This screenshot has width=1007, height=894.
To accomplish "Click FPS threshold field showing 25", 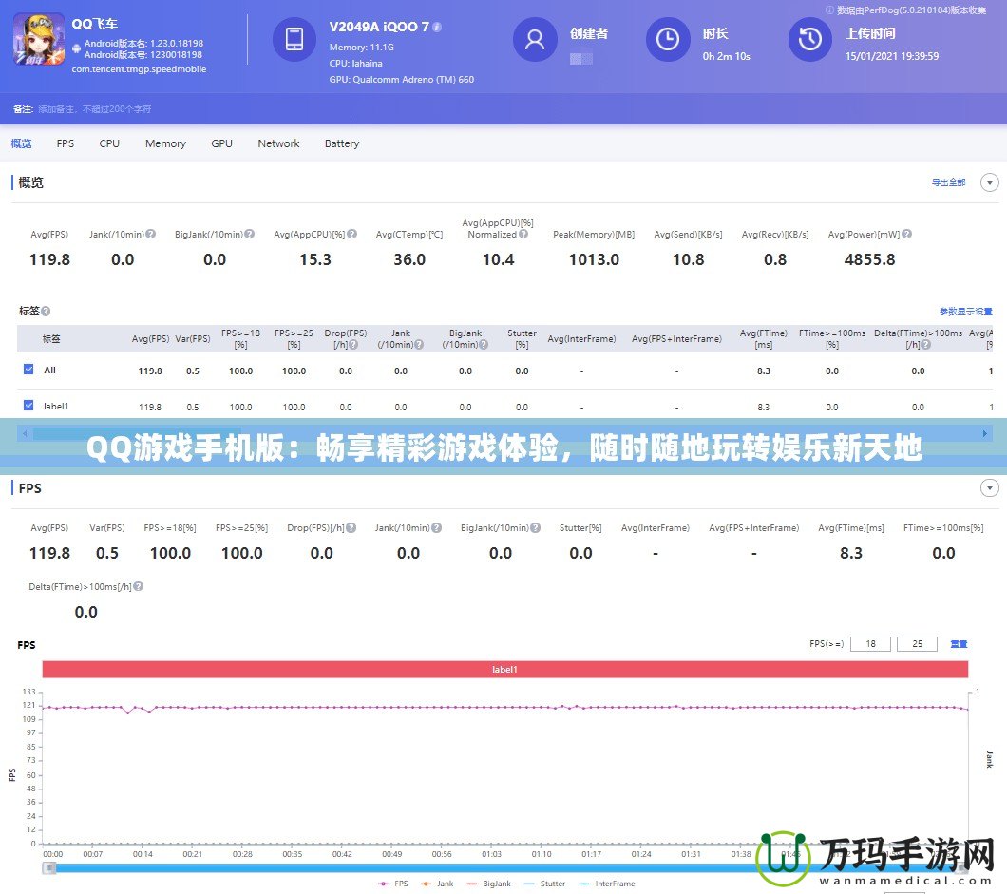I will pos(917,643).
